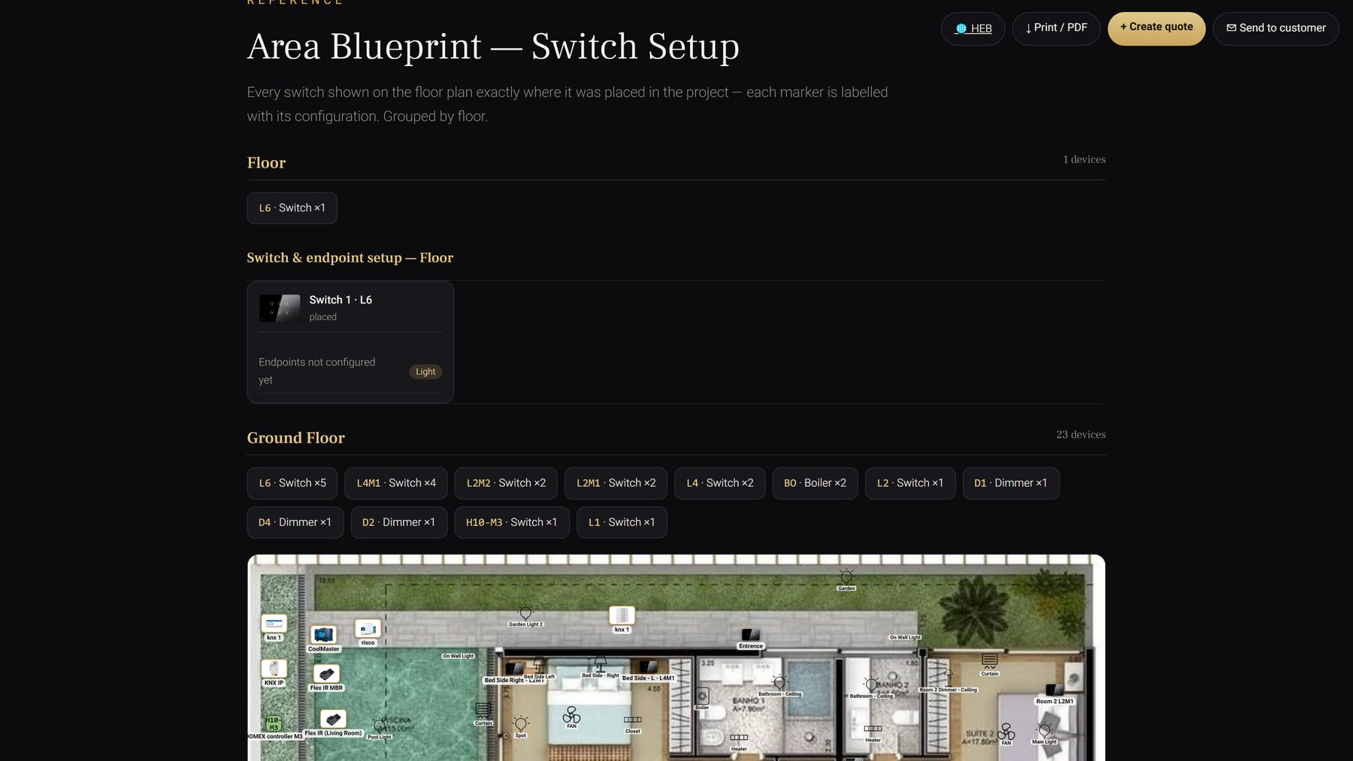This screenshot has height=761, width=1353.
Task: Switch language with the HEB button
Action: [973, 29]
